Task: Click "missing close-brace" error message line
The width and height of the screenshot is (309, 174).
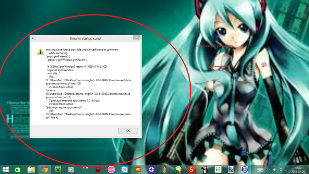Action: [x=82, y=49]
